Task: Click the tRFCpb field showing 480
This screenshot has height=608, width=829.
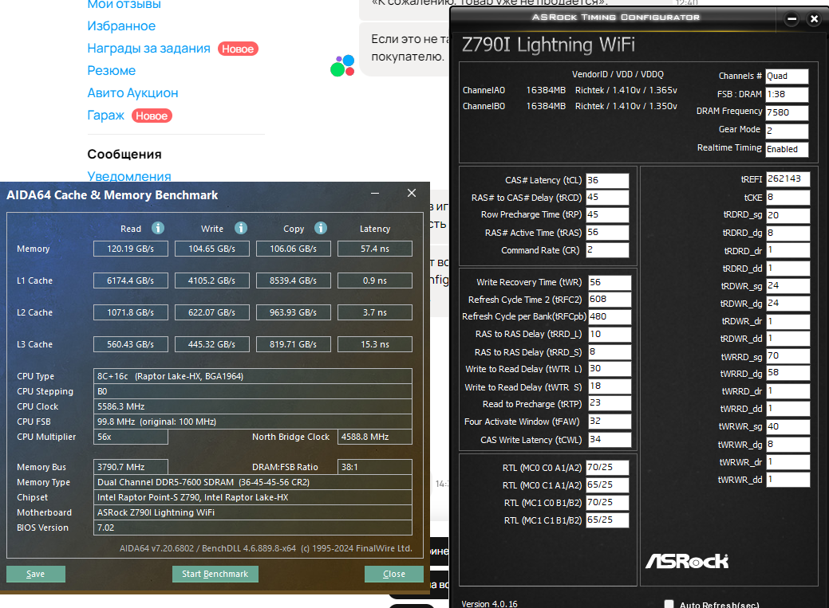Action: (610, 317)
